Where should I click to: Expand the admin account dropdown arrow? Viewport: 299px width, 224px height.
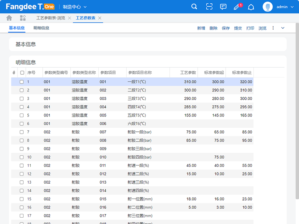click(x=292, y=7)
